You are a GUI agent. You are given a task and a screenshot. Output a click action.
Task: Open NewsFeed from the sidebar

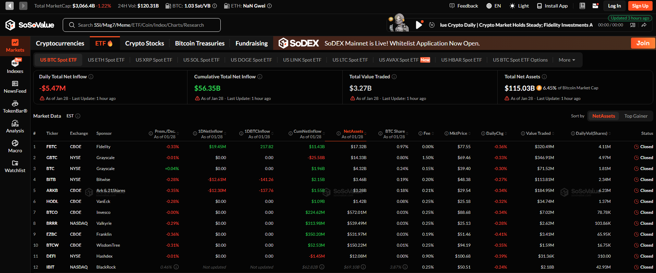pos(15,87)
